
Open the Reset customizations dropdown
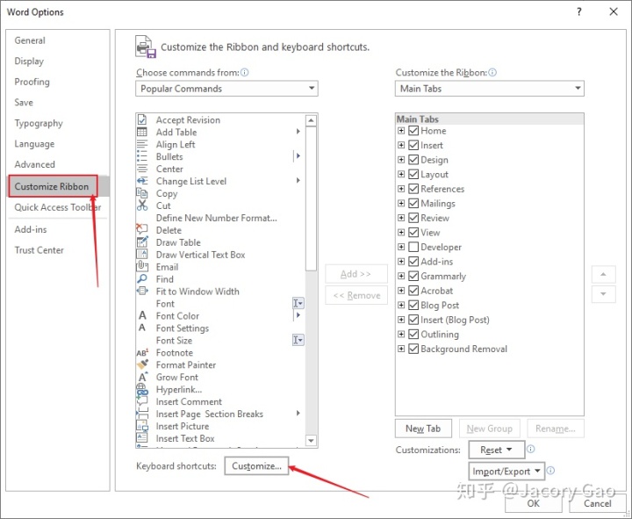tap(497, 450)
